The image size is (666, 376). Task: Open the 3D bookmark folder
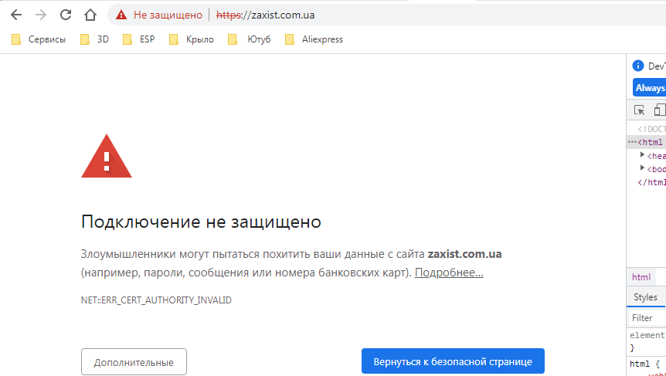pyautogui.click(x=95, y=39)
